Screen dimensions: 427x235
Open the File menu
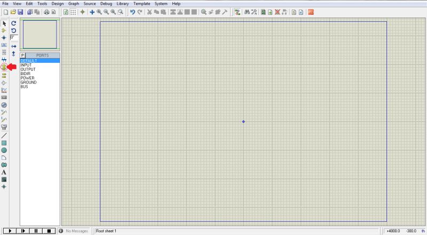coord(5,4)
